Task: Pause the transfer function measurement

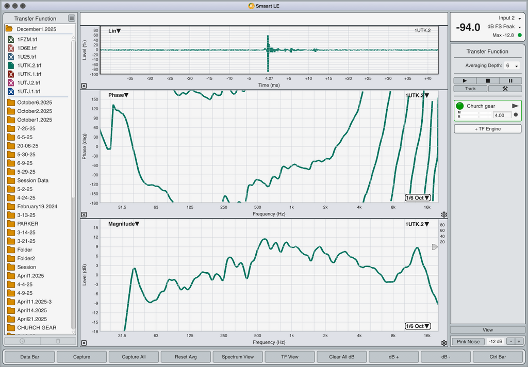Action: [510, 81]
